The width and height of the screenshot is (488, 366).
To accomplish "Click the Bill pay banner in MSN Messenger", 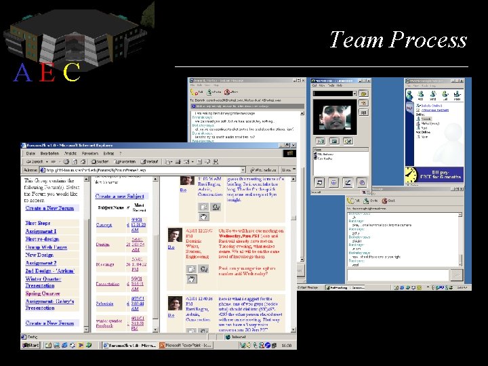I will tap(434, 175).
